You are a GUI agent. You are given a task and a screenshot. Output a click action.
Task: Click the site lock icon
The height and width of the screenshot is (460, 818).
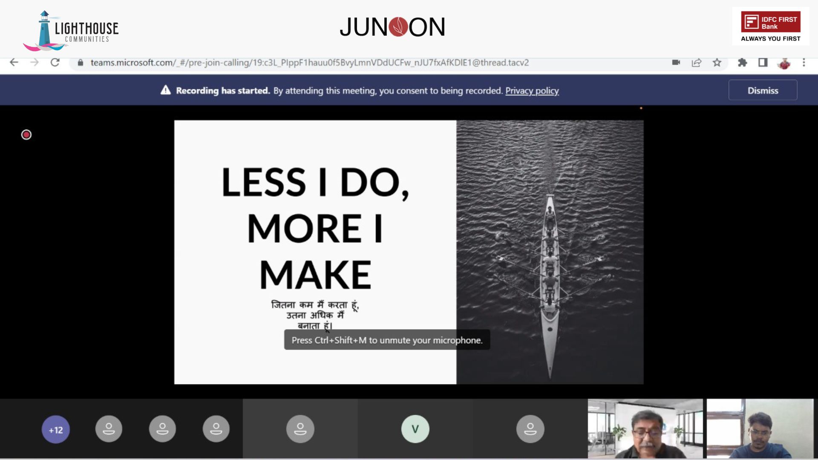point(81,63)
